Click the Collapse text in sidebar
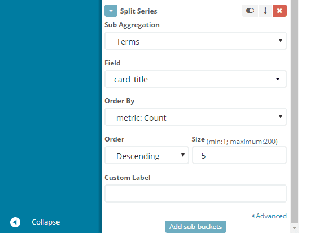Screen dimensions: 319x233 [46, 222]
